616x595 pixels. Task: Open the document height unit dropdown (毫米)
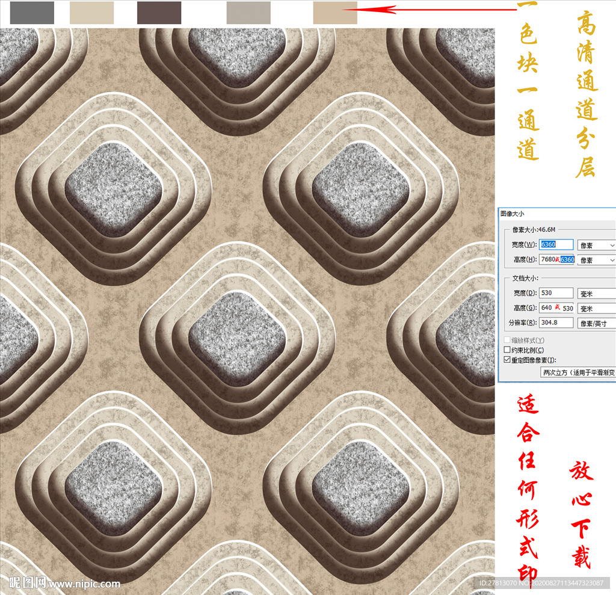coord(597,309)
